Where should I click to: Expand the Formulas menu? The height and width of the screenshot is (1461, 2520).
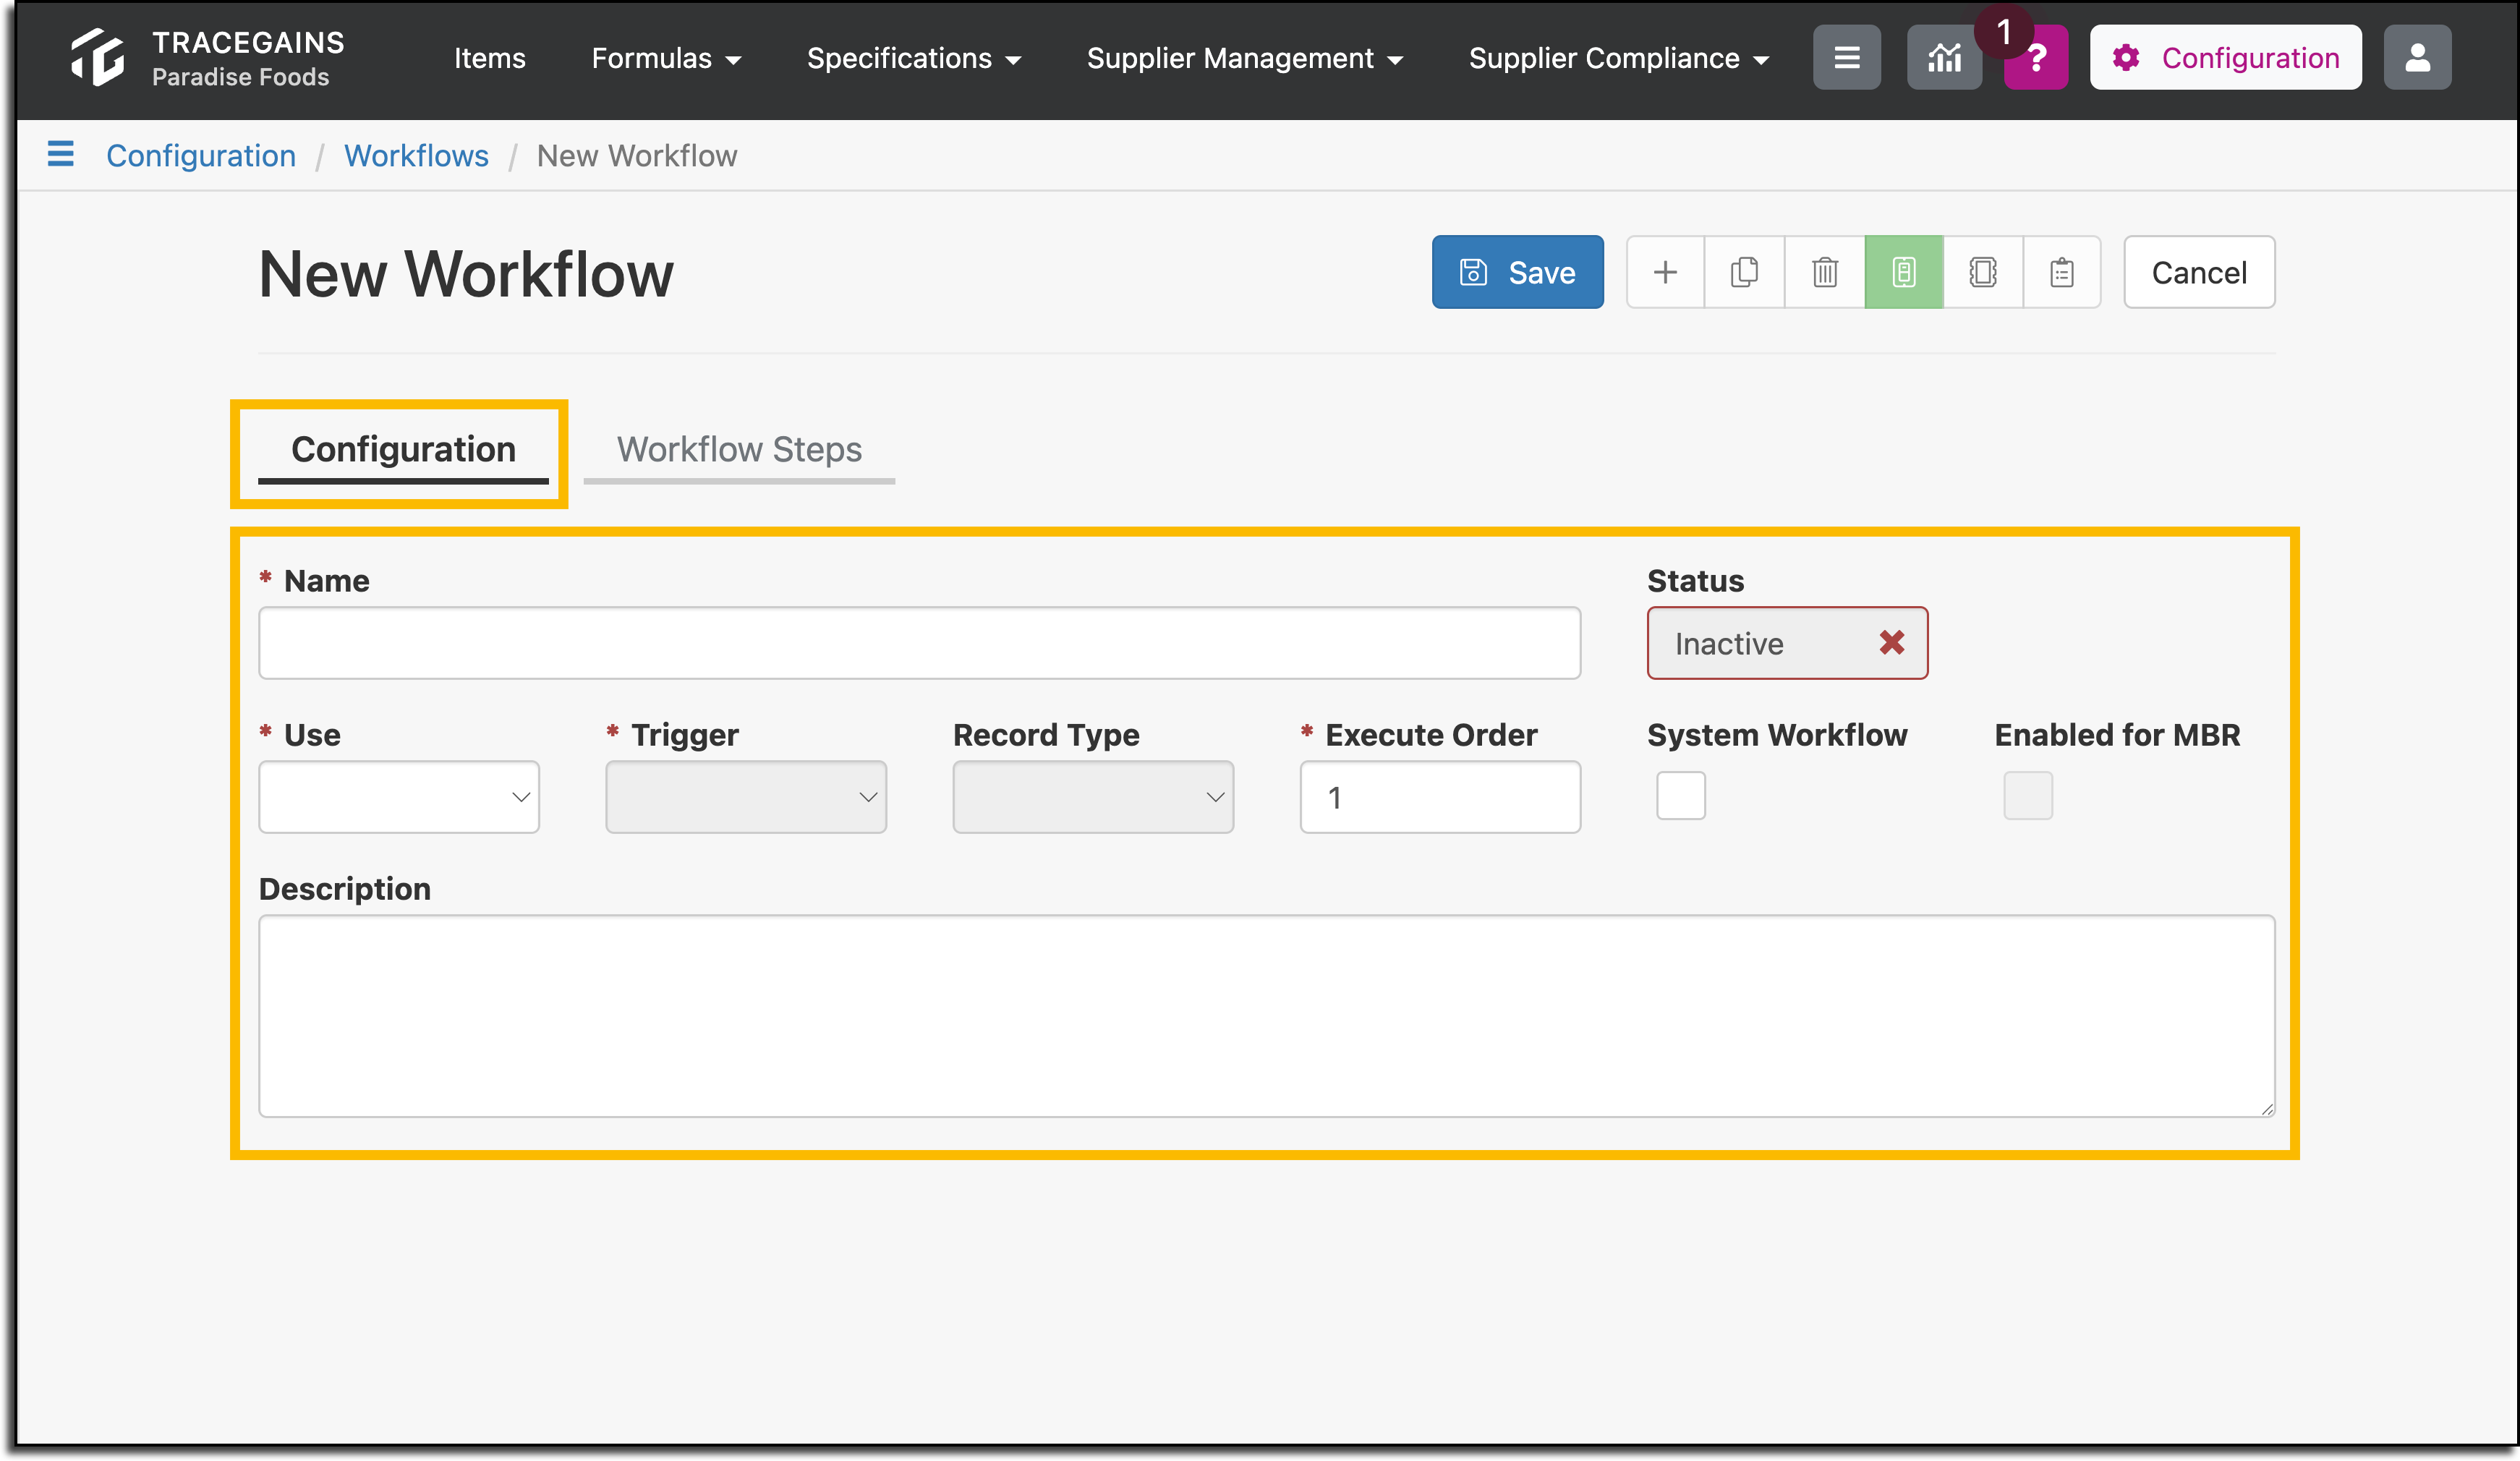[666, 58]
